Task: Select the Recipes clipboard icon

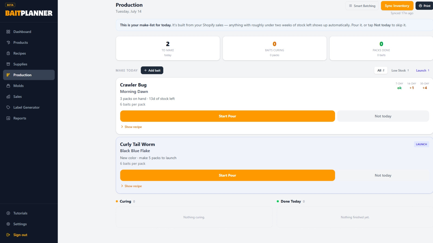Action: [8, 53]
